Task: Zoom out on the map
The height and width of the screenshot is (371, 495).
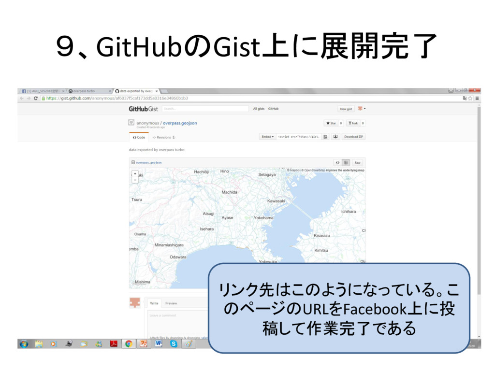Action: pyautogui.click(x=135, y=180)
